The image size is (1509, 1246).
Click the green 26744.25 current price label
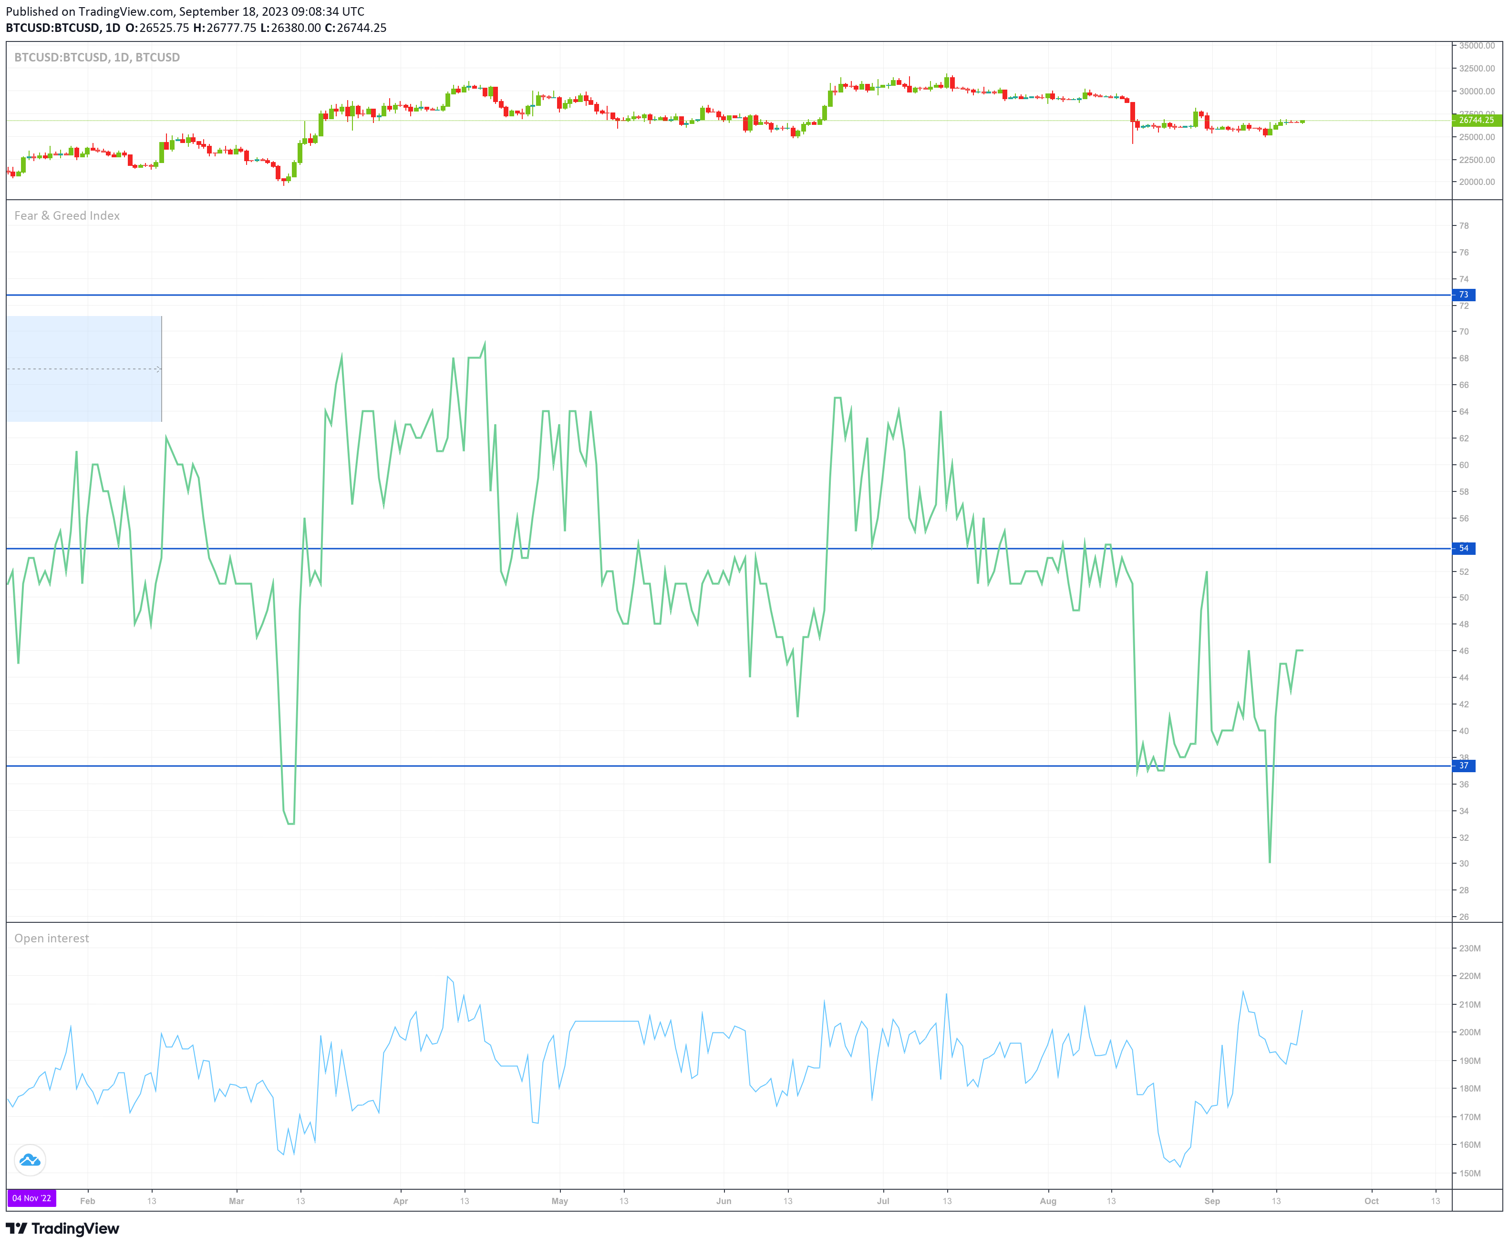(x=1477, y=120)
